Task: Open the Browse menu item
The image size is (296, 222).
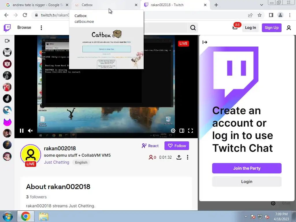Action: 24,27
